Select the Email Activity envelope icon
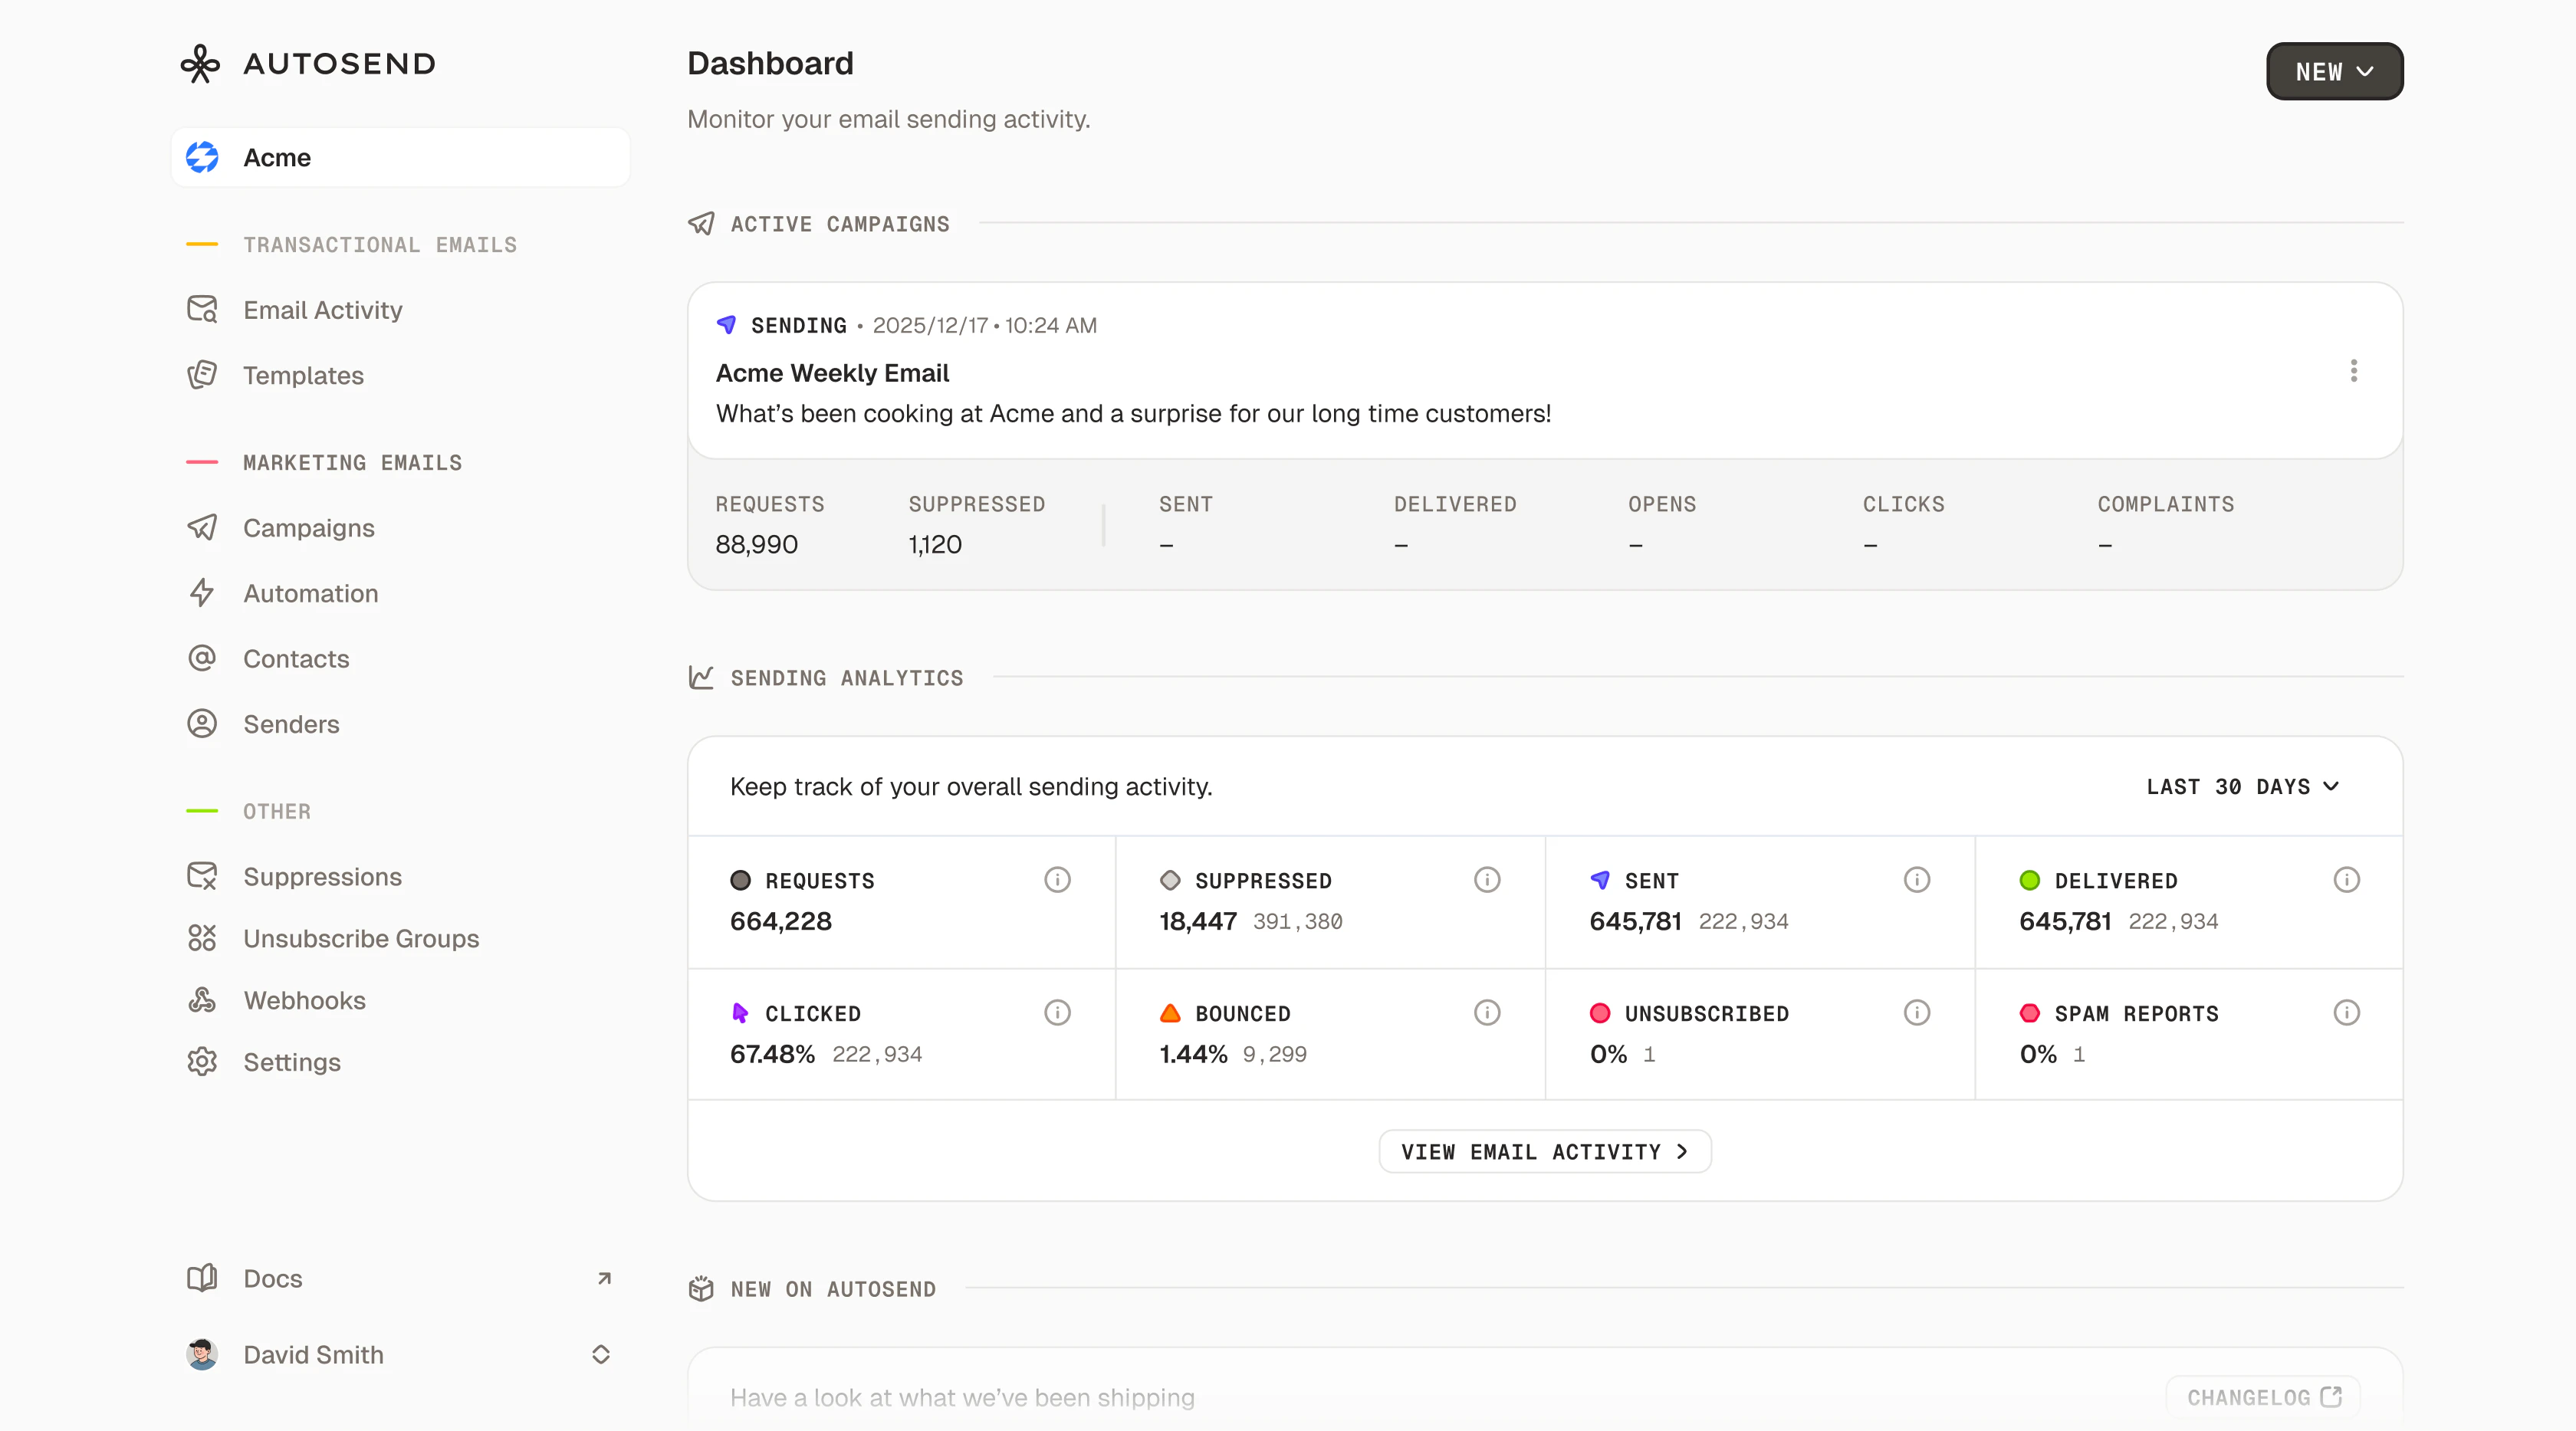This screenshot has width=2576, height=1431. tap(202, 309)
